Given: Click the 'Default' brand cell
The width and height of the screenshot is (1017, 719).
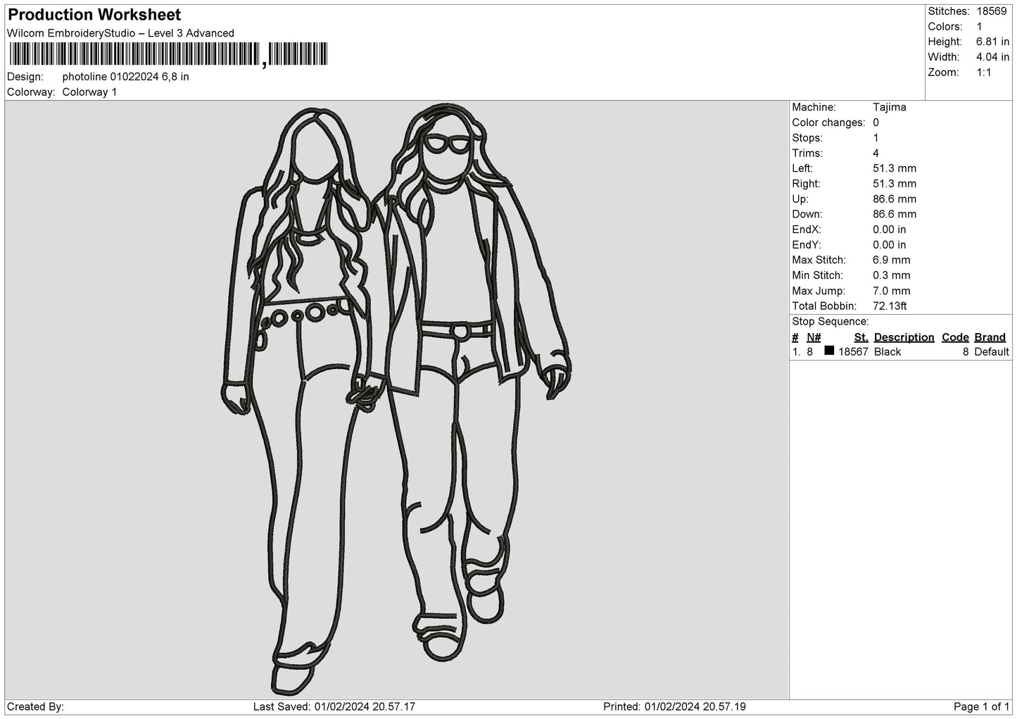Looking at the screenshot, I should pos(992,352).
